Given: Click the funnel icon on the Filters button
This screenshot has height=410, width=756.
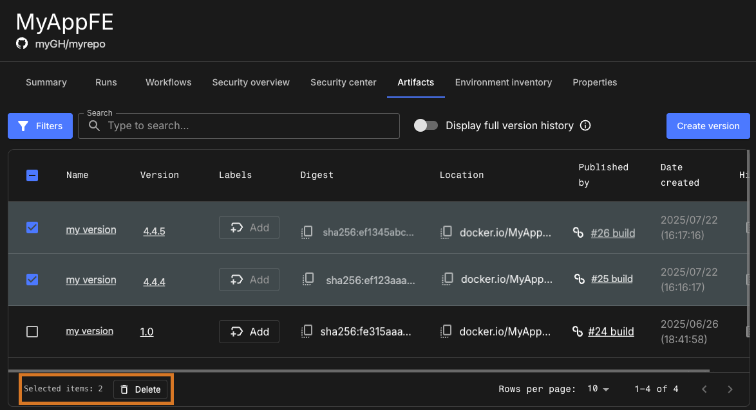Looking at the screenshot, I should 23,126.
